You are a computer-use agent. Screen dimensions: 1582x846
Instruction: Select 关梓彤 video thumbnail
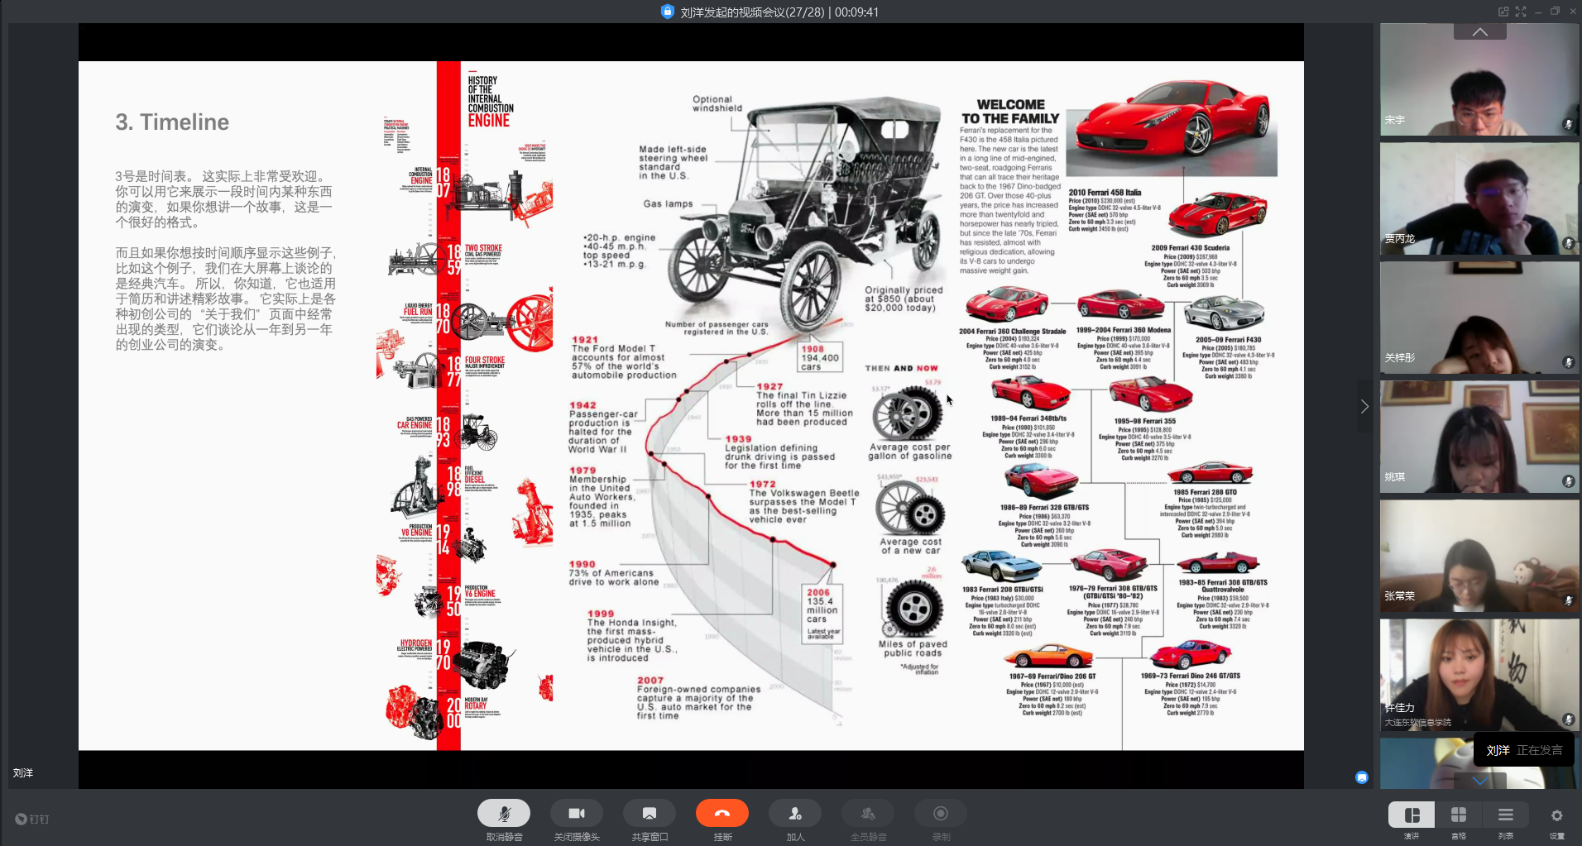click(x=1479, y=318)
